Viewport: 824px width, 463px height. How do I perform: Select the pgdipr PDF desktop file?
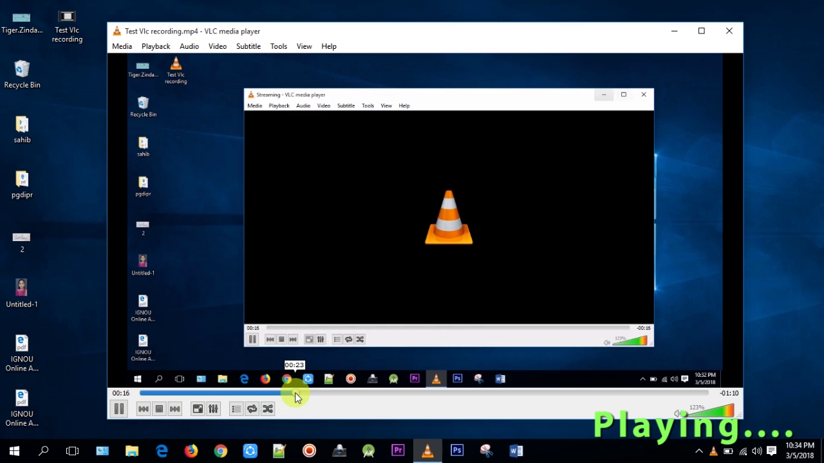coord(22,185)
